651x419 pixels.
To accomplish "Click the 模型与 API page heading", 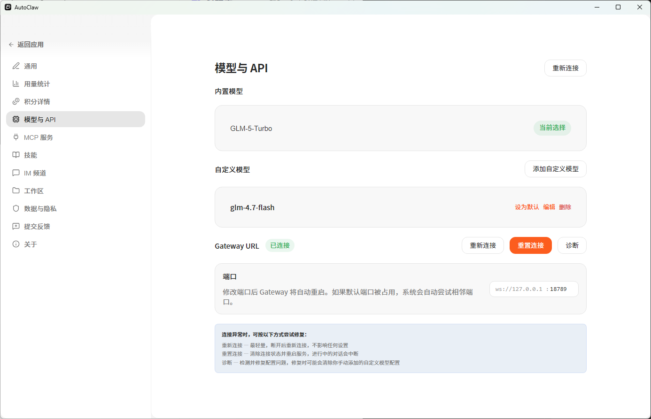I will pos(241,68).
